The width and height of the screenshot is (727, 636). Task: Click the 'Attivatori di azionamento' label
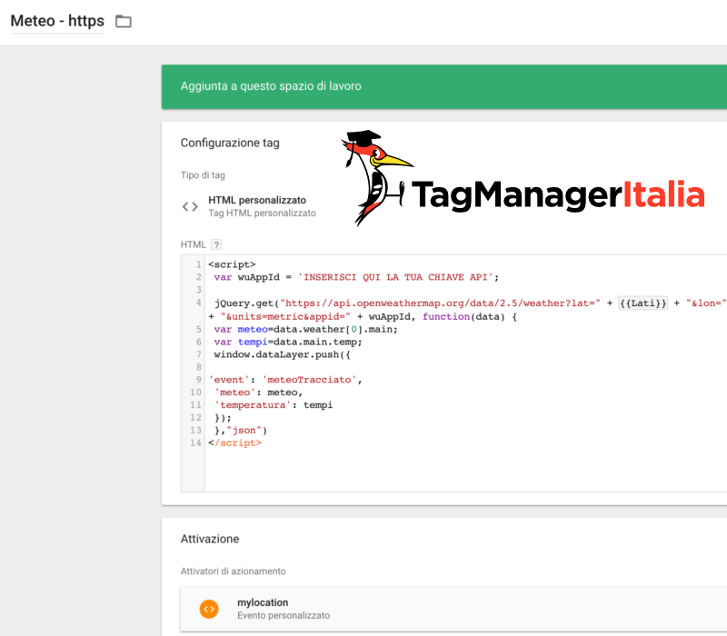click(234, 571)
